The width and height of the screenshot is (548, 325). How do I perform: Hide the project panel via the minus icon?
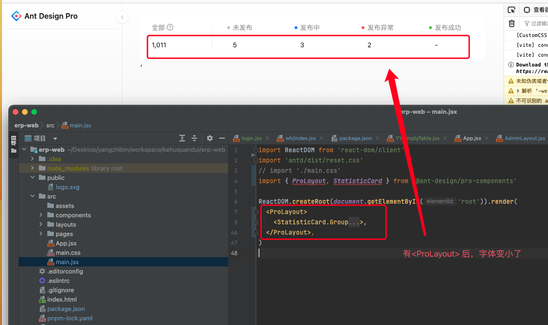coord(222,138)
